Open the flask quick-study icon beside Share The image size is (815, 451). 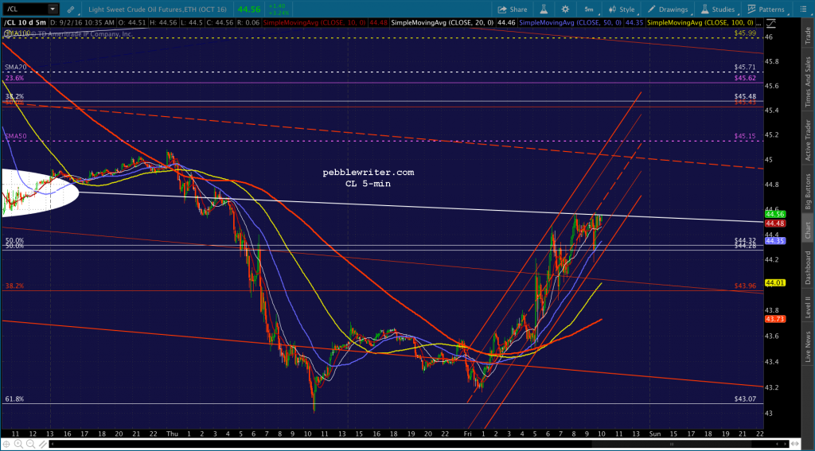coord(544,10)
